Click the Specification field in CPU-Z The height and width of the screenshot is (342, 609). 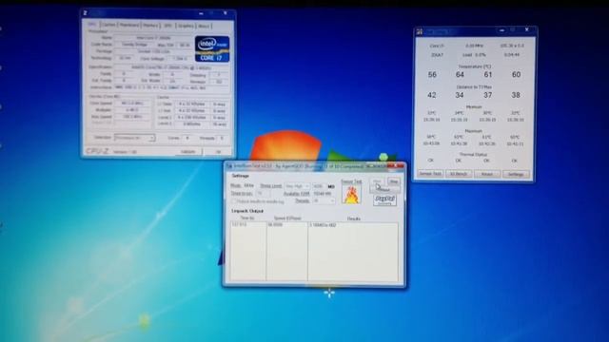[171, 67]
